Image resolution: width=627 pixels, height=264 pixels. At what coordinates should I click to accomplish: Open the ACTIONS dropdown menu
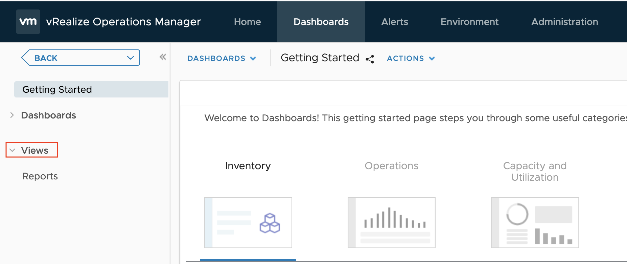(411, 58)
